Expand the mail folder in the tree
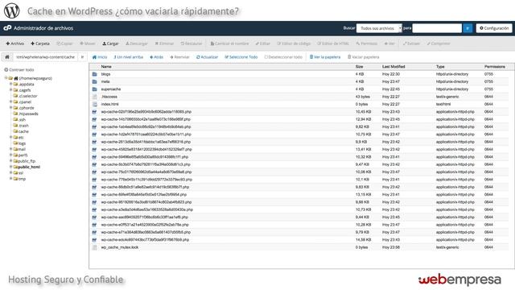Screen dimensions: 515x290 click(x=10, y=149)
